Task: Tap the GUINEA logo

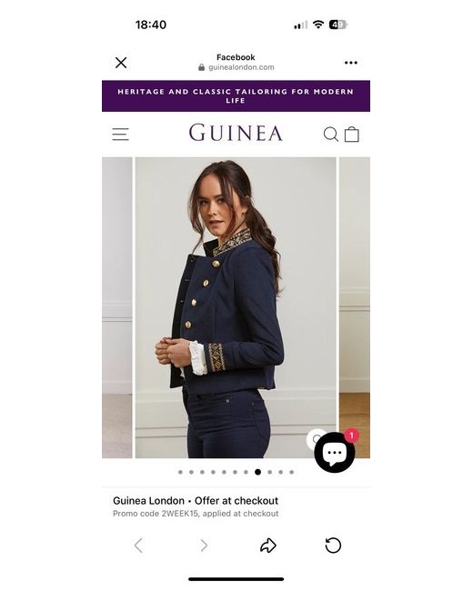Action: 236,133
